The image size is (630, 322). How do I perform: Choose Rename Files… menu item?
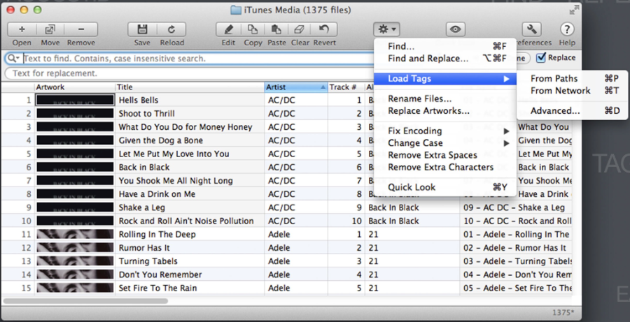tap(444, 98)
